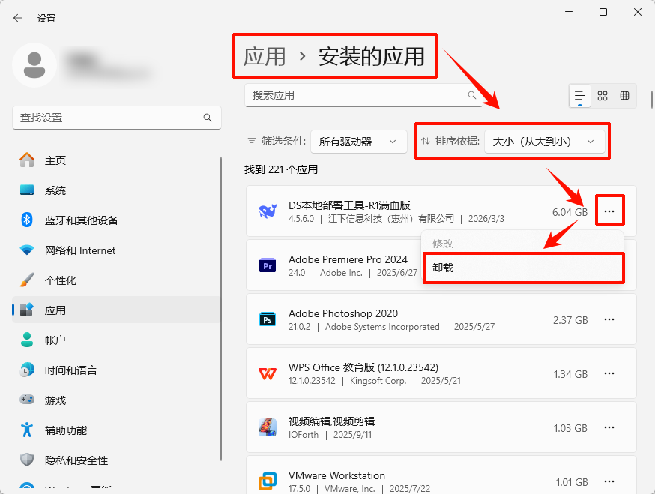
Task: Navigate to 应用 in the breadcrumb
Action: (x=267, y=56)
